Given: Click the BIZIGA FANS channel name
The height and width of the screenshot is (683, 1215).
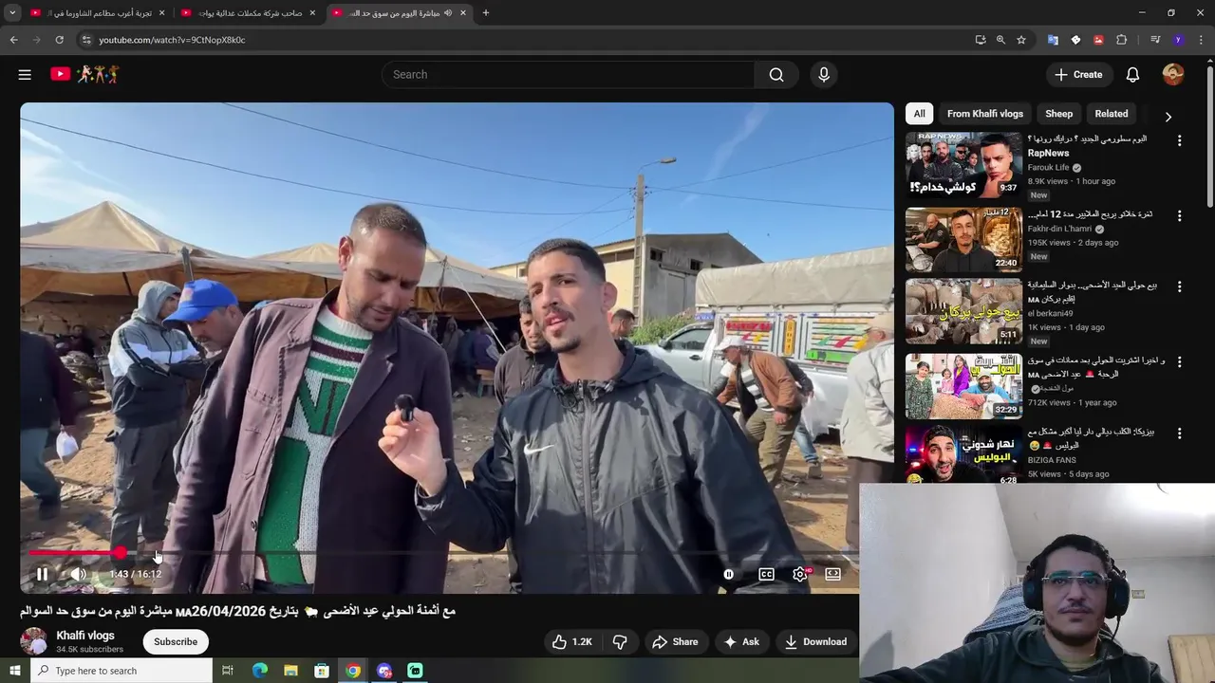Looking at the screenshot, I should (x=1052, y=460).
